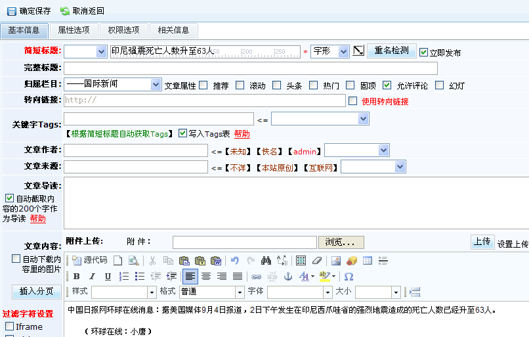
Task: Open the dropdown before the short title
Action: [x=85, y=52]
